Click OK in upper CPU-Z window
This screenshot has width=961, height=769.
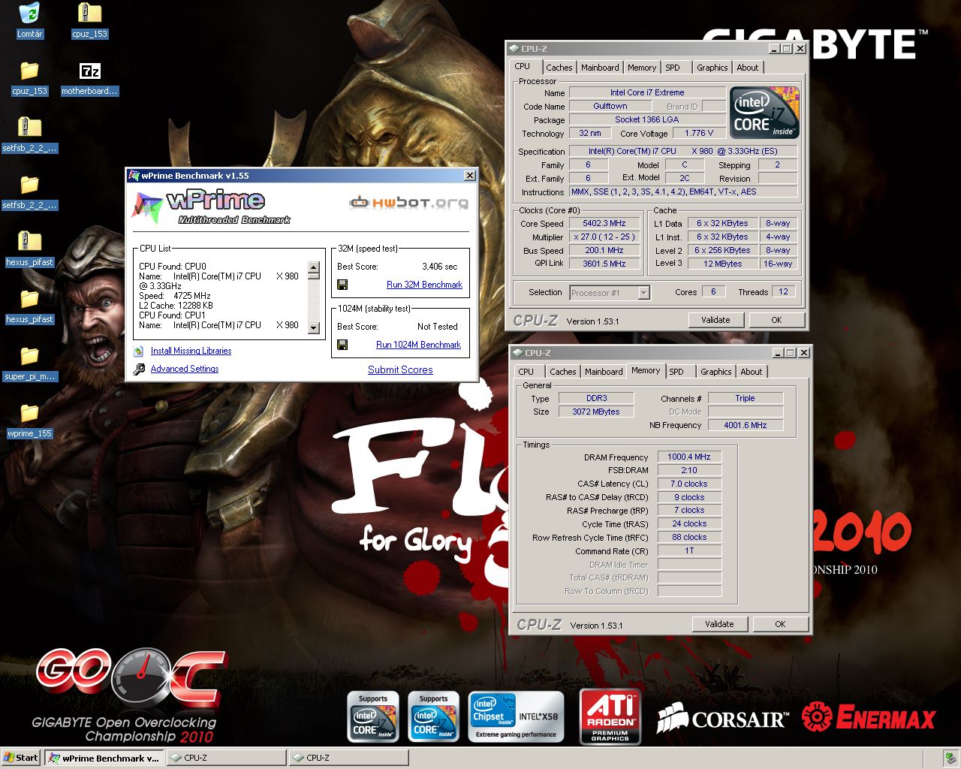[776, 320]
